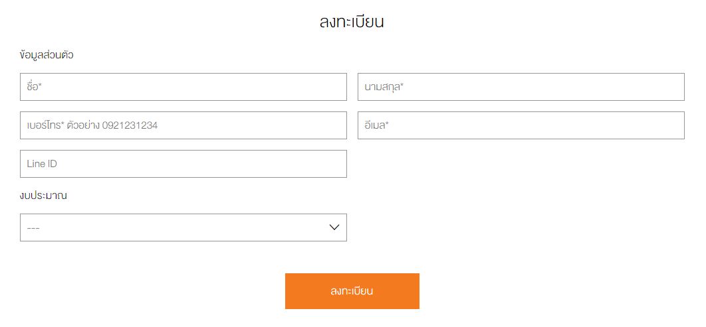Viewport: 706px width, 327px height.
Task: Click the ข้อมูลส่วนตัว section label
Action: click(47, 55)
